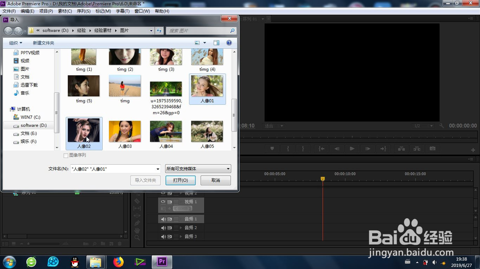Select the Hand tool

coord(137,230)
